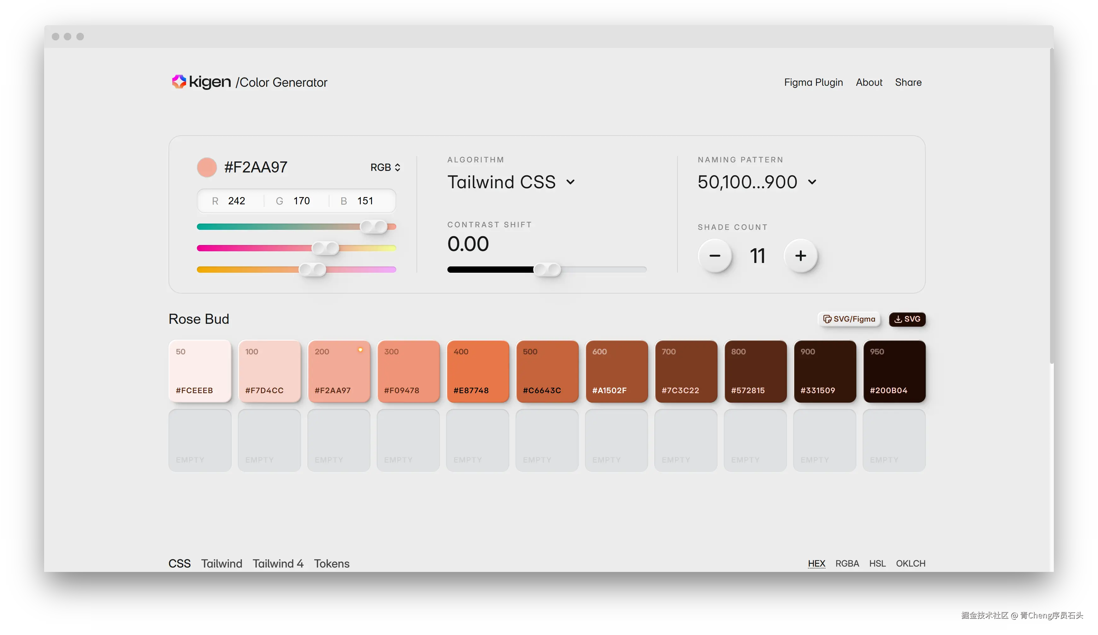Increase shade count with plus button

(800, 256)
